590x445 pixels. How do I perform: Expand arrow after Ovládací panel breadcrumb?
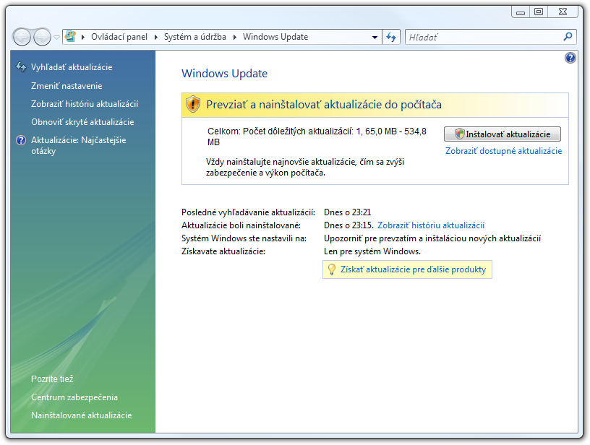(x=155, y=37)
